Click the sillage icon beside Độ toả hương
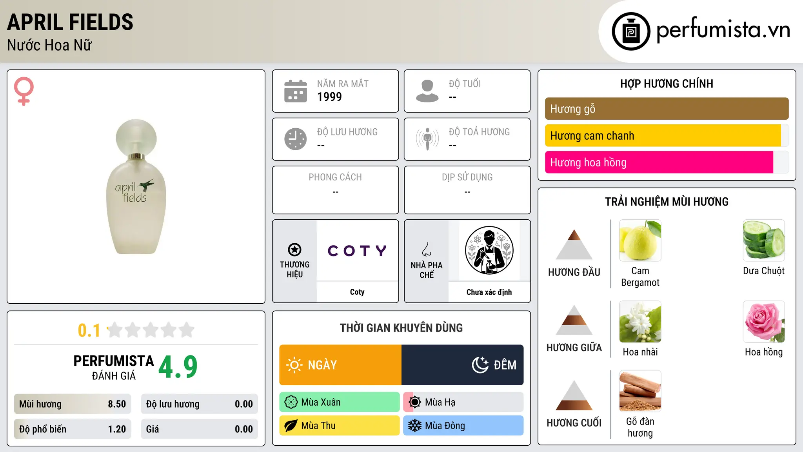803x452 pixels. [x=427, y=139]
